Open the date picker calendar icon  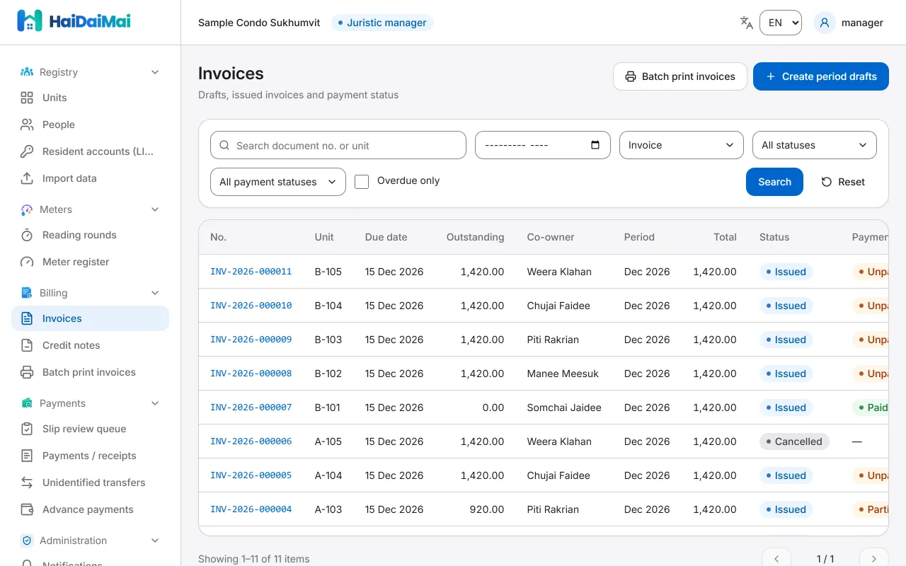pos(595,145)
